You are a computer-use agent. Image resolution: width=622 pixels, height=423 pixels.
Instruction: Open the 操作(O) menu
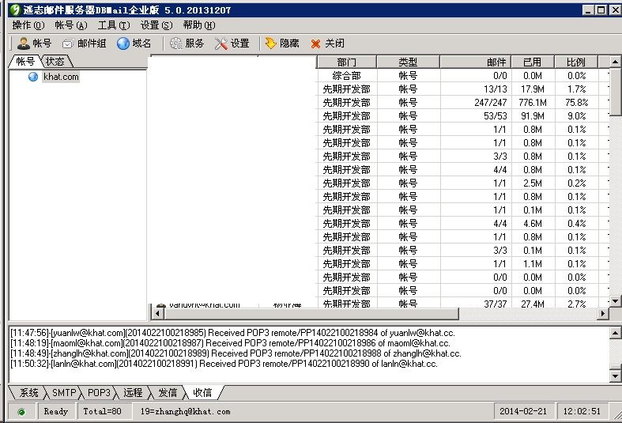(x=28, y=25)
